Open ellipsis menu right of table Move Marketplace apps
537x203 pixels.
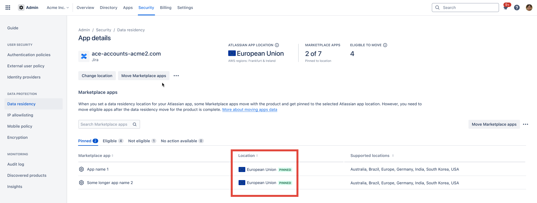526,124
